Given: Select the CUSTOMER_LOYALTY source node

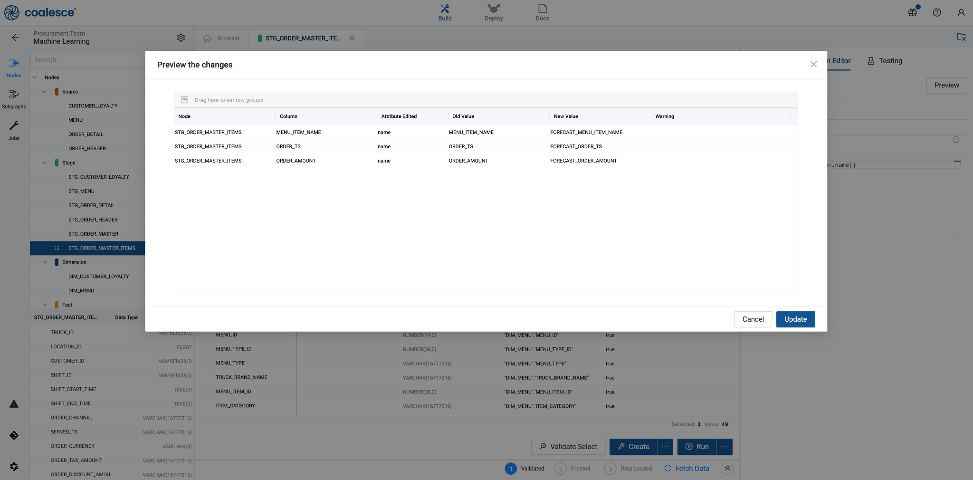Looking at the screenshot, I should 93,106.
